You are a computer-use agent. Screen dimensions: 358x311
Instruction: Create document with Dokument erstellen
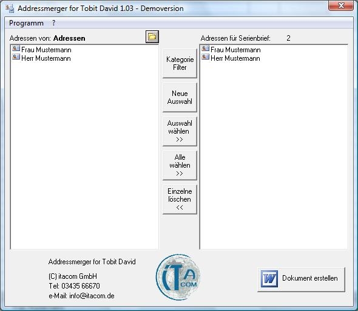[301, 279]
